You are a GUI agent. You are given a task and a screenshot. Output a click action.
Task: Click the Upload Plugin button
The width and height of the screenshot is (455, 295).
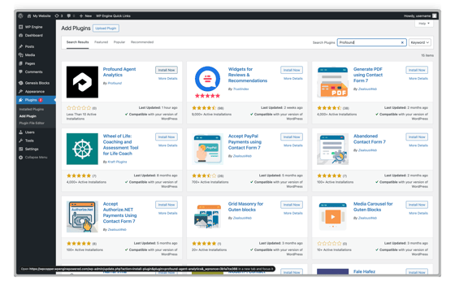pos(106,28)
